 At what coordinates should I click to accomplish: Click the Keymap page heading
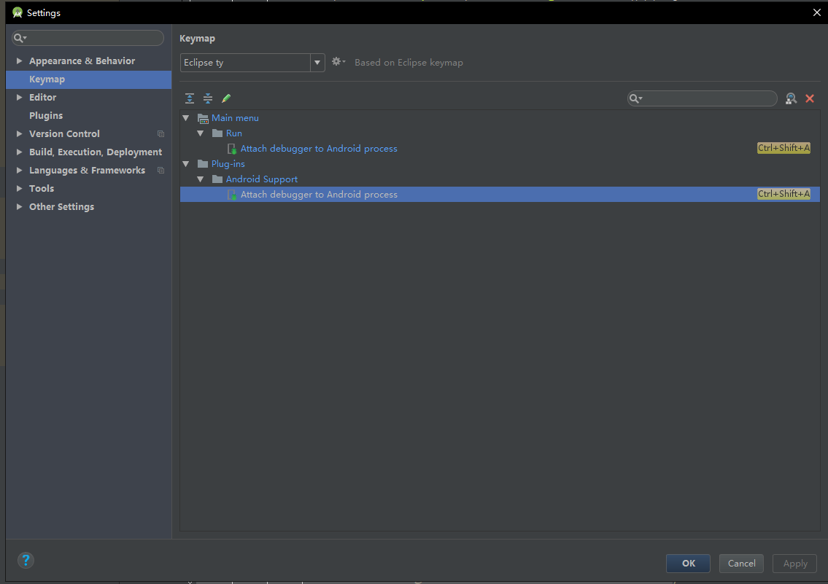(198, 39)
